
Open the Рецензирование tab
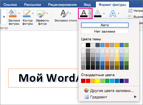click(62, 5)
